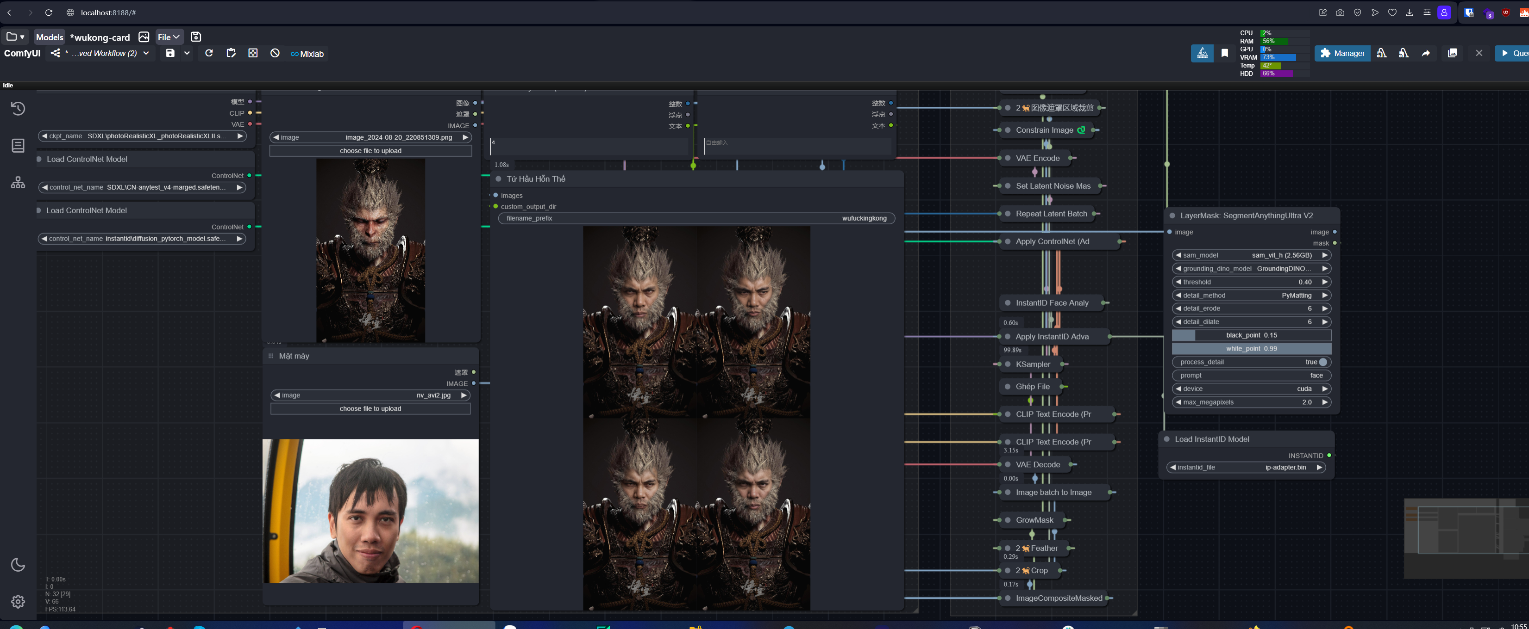Screen dimensions: 1529x629
Task: Click the second vacuum free-cache icon
Action: [1403, 53]
